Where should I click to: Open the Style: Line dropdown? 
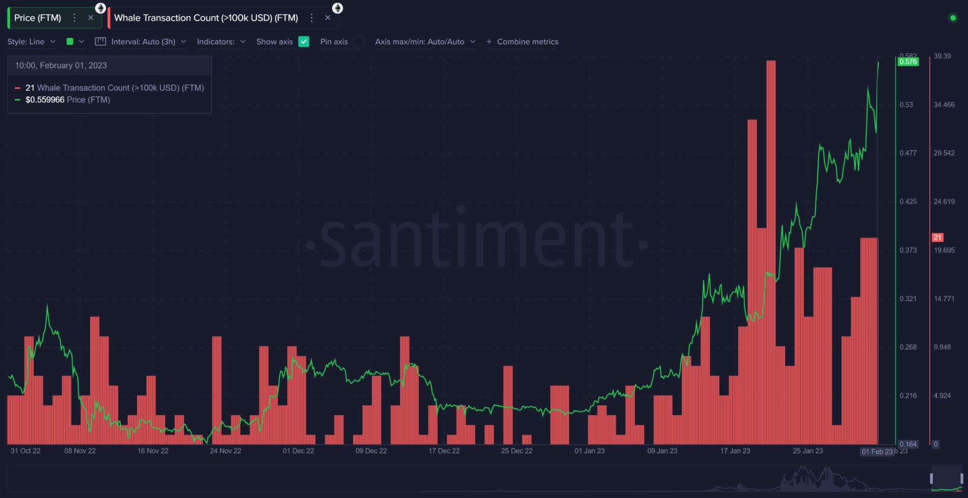(31, 42)
